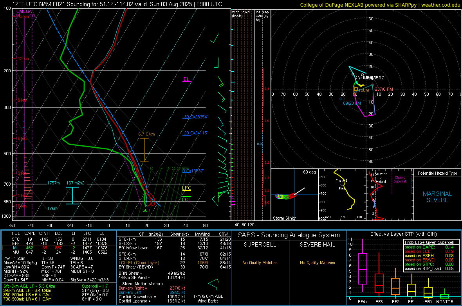Image resolution: width=462 pixels, height=306 pixels.
Task: Click the "Effective Layer STP (with CIN)" title
Action: click(x=403, y=234)
